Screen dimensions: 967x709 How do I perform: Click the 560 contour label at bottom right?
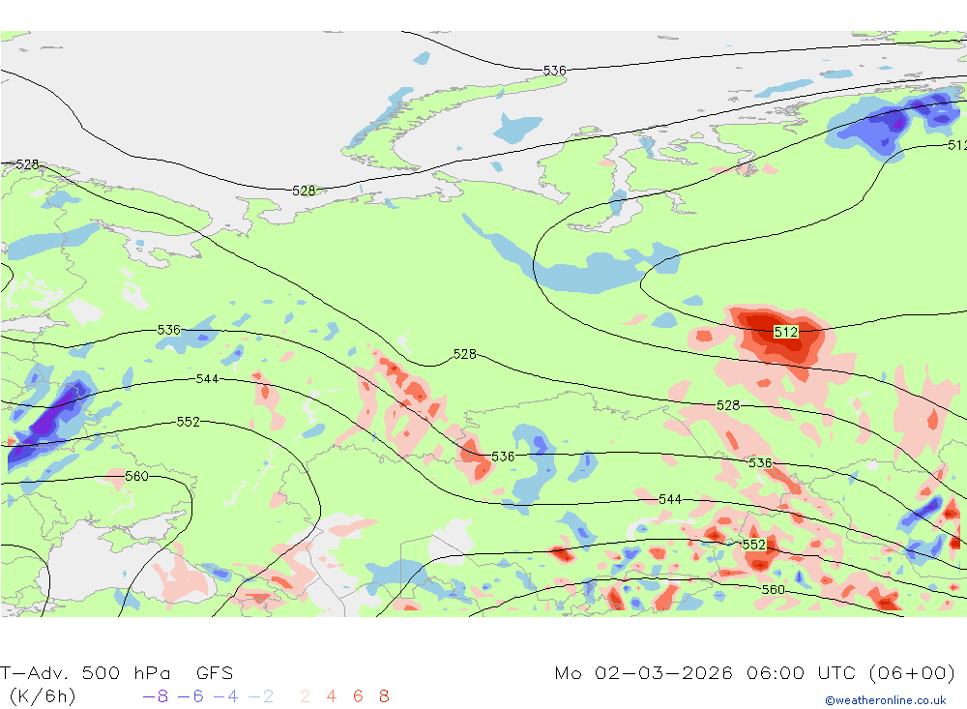pos(773,590)
